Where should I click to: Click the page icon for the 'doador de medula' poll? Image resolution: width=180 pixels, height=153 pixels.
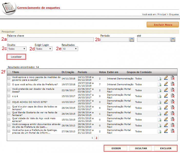[159, 90]
